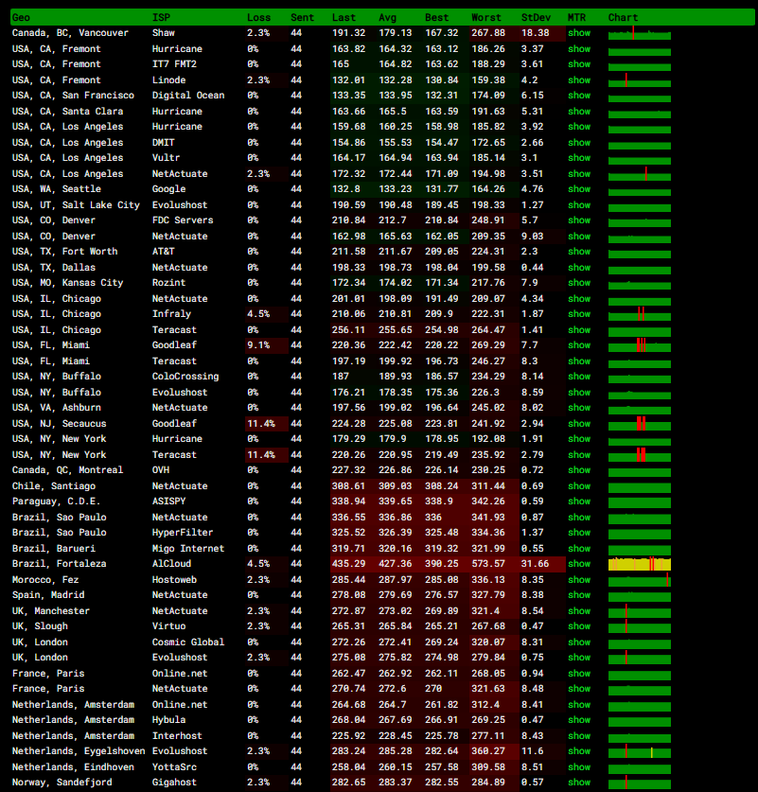Open chart for Salt Lake City Evolushost
The image size is (758, 792).
pyautogui.click(x=639, y=205)
